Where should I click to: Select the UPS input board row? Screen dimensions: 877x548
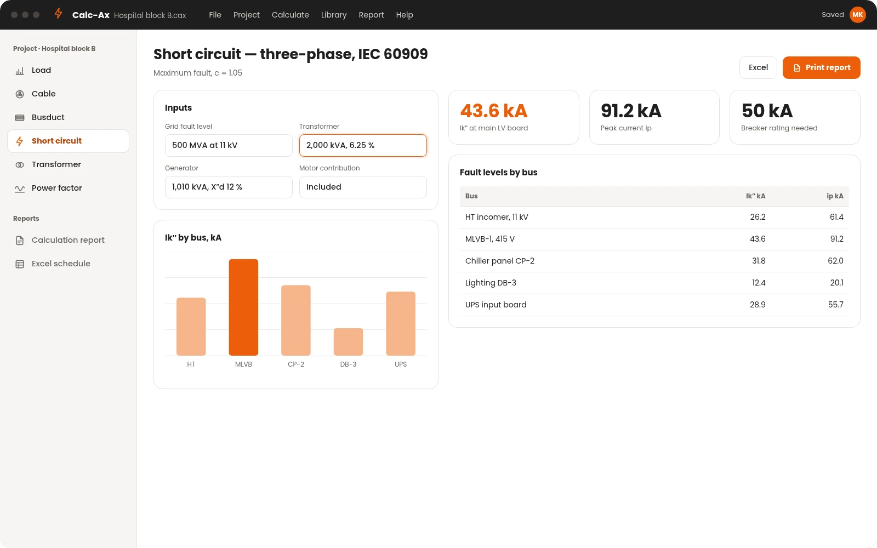(654, 305)
